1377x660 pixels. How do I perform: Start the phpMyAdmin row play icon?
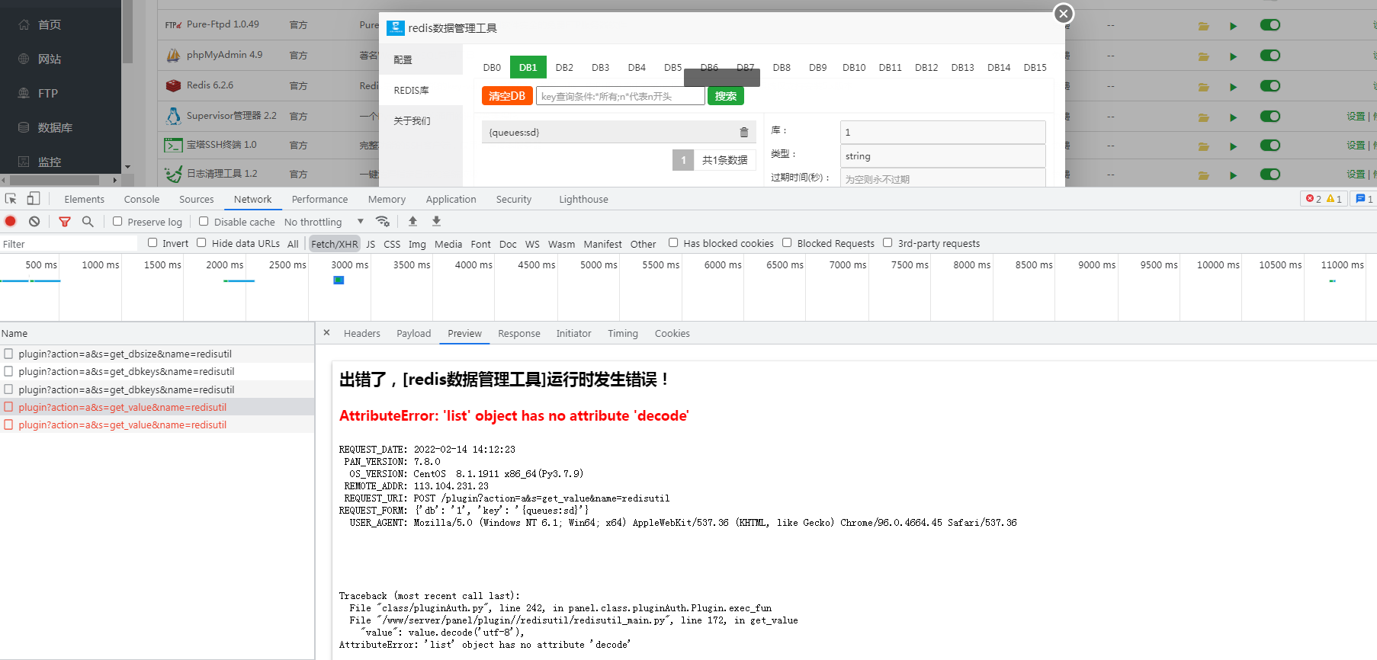click(x=1233, y=56)
